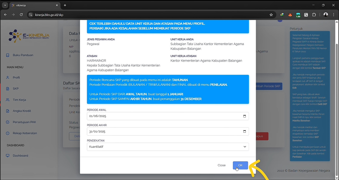The height and width of the screenshot is (180, 339).
Task: Click the Close button in dialog
Action: (x=222, y=165)
